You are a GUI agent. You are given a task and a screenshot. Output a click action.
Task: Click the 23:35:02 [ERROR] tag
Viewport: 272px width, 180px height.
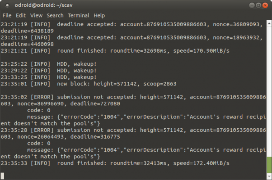point(42,97)
